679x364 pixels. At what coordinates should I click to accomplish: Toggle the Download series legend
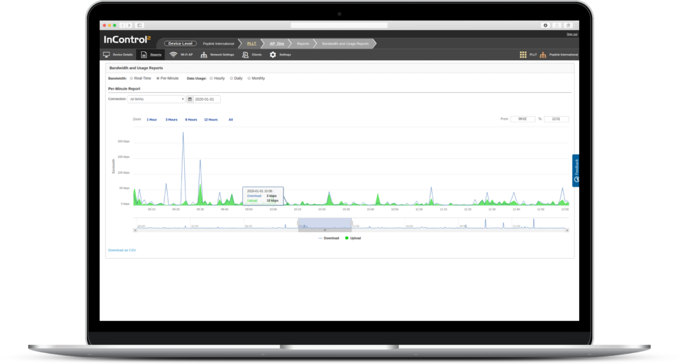click(329, 238)
